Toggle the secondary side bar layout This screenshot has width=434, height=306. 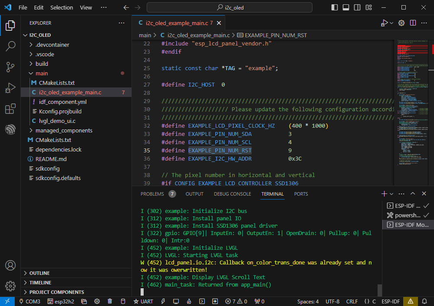(357, 7)
